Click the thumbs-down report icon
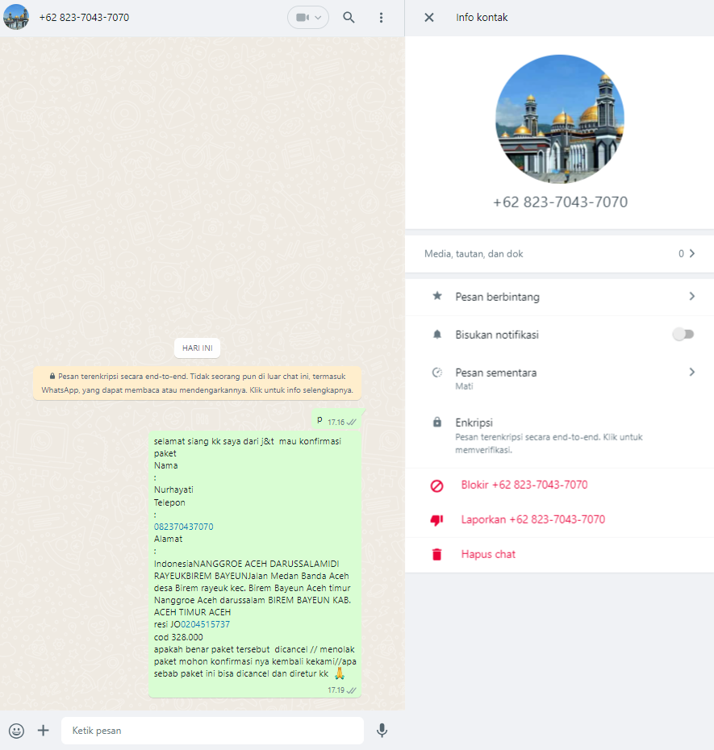 [436, 520]
